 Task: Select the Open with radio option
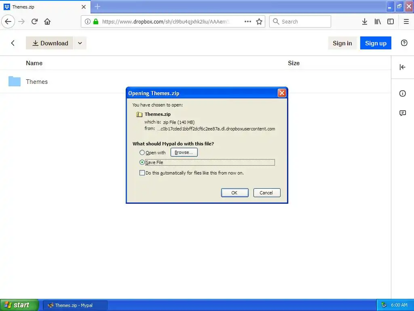(x=142, y=153)
